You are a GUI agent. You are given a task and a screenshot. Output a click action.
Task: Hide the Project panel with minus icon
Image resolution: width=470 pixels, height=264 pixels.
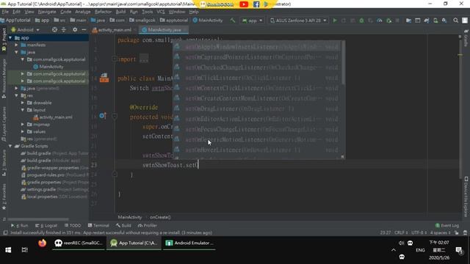tap(84, 29)
